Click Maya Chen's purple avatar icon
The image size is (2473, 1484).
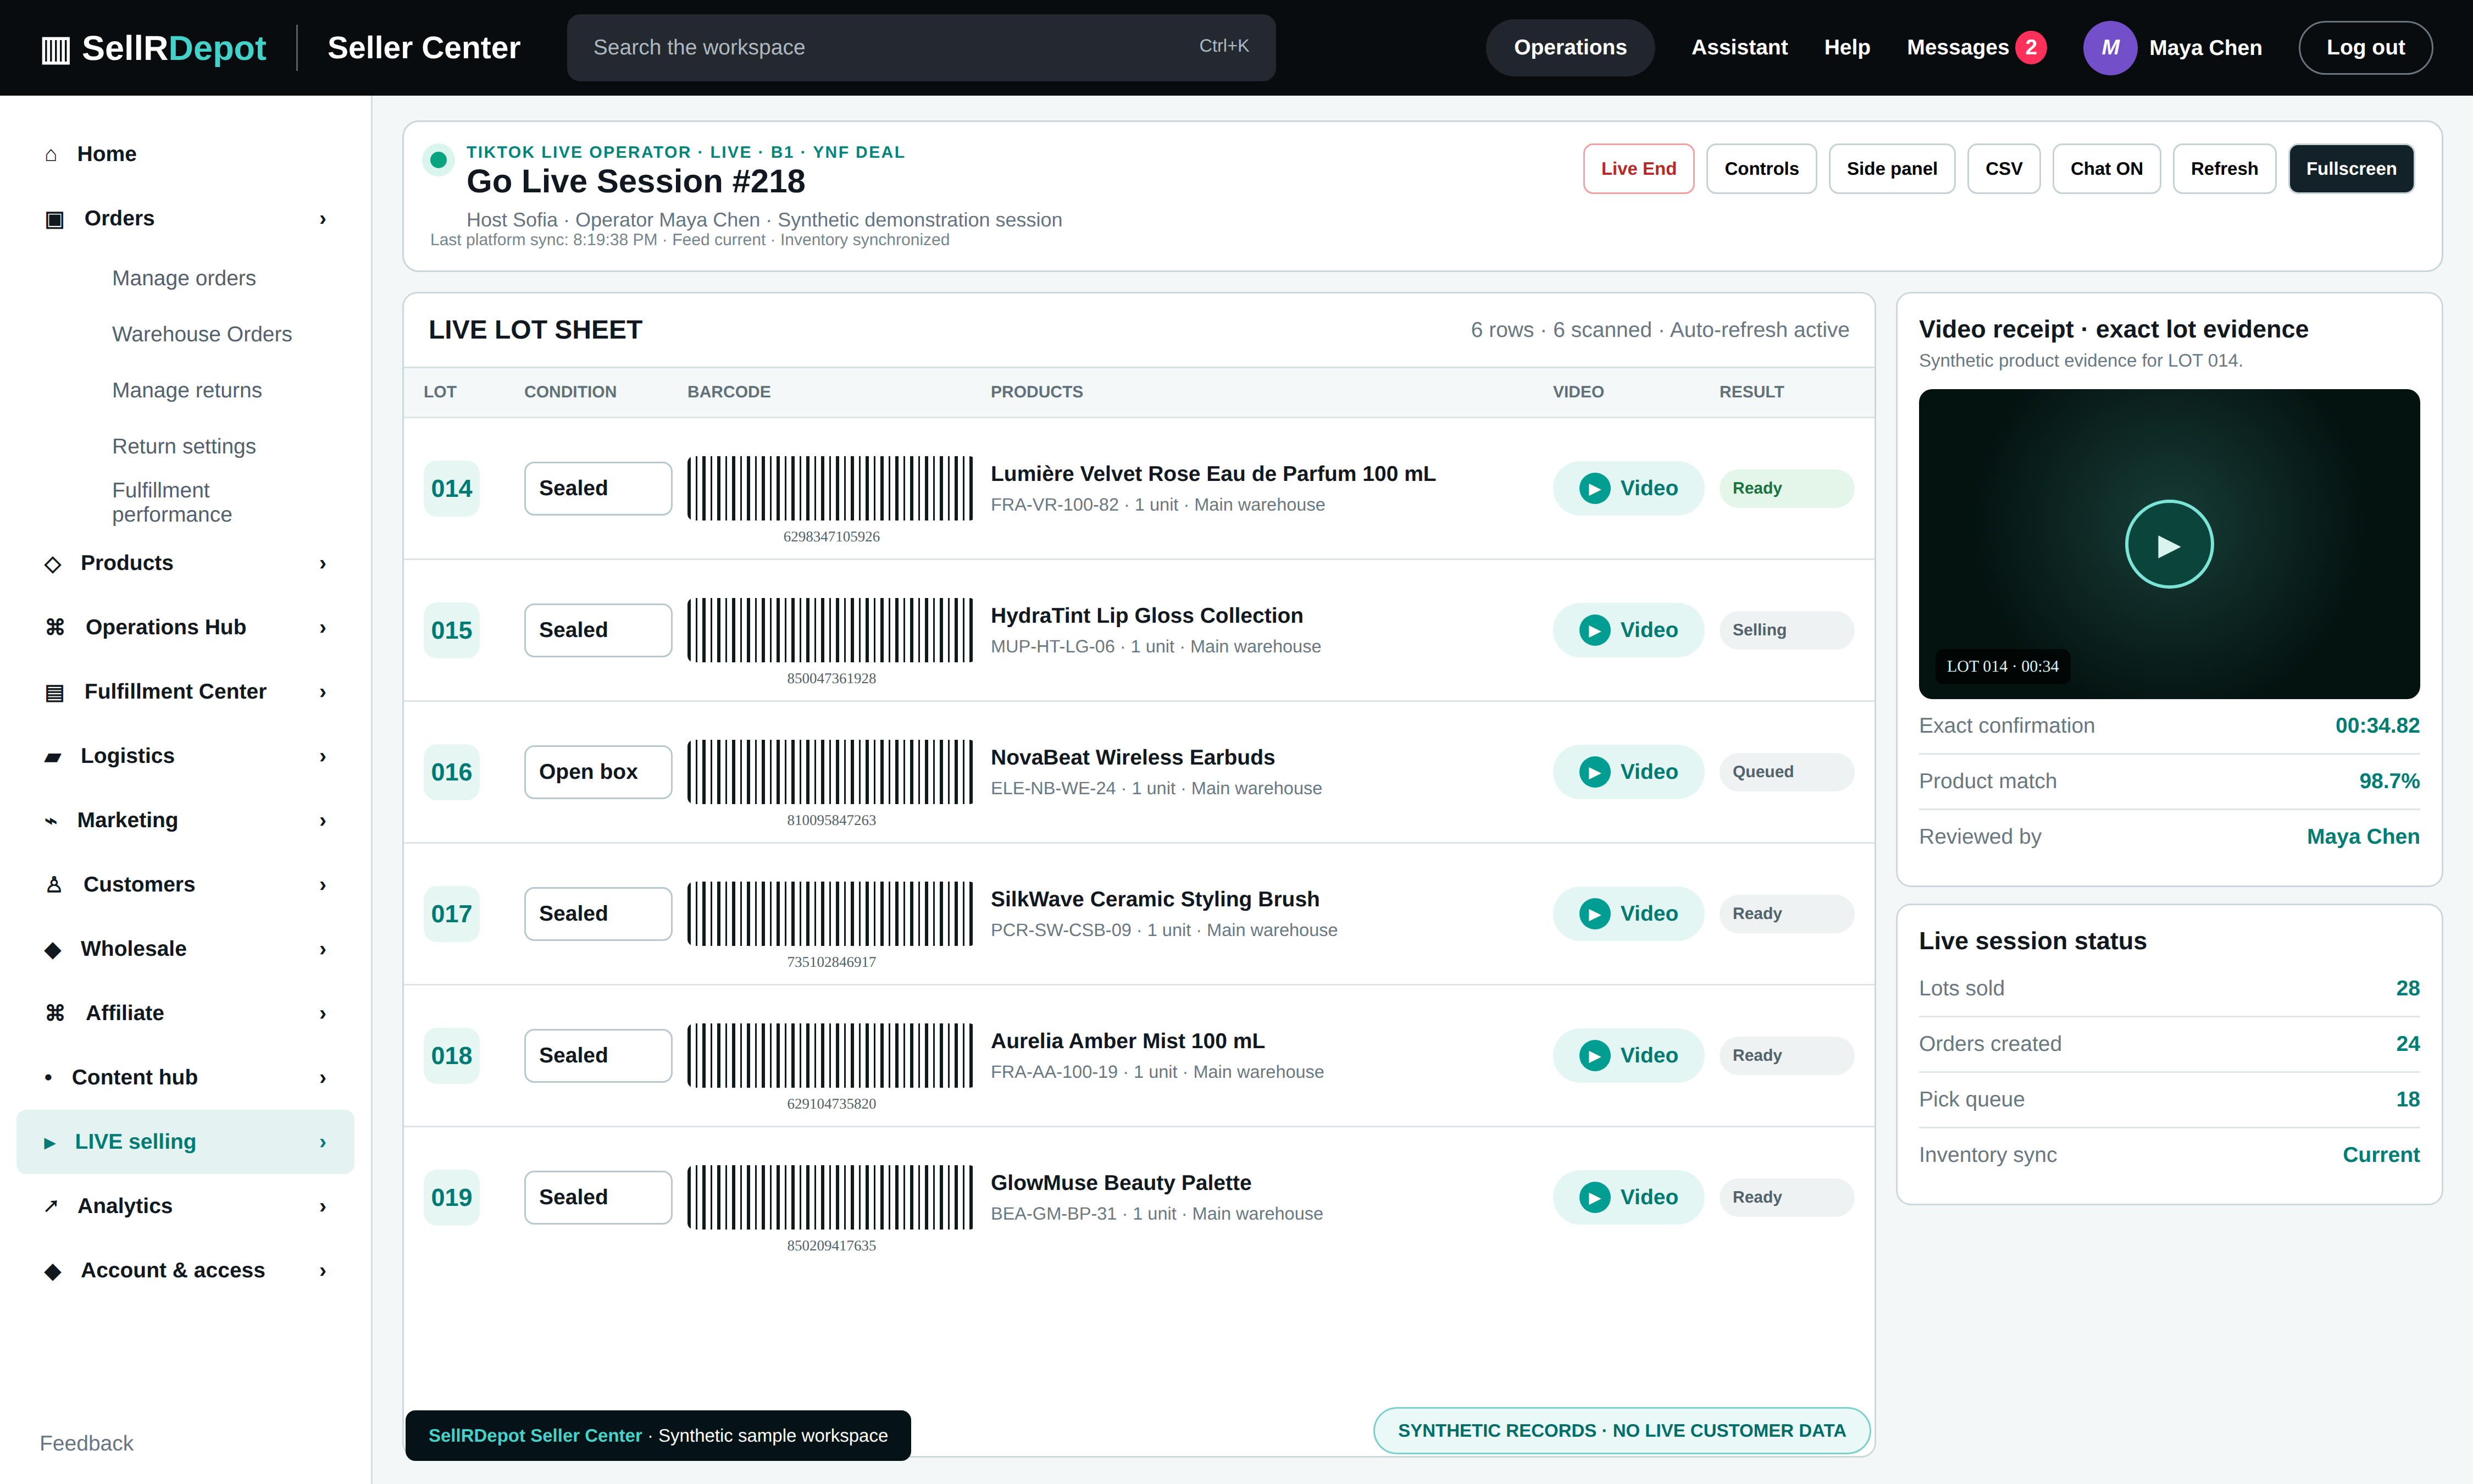coord(2109,48)
